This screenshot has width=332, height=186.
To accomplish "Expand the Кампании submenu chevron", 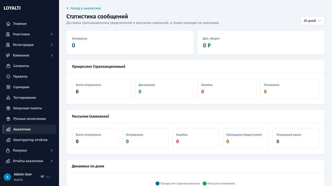I will point(52,55).
